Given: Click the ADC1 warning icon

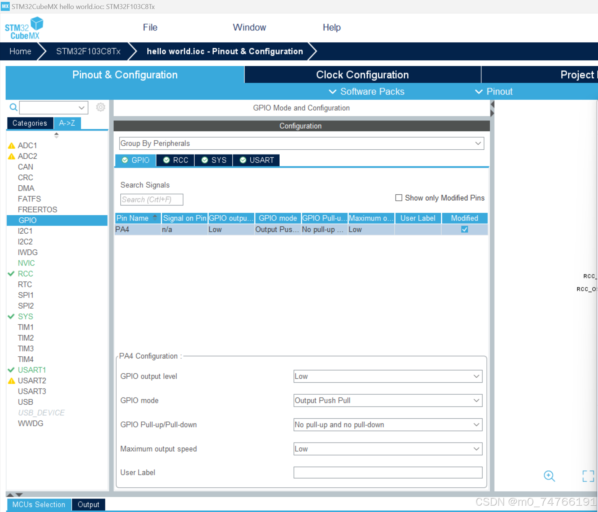Looking at the screenshot, I should point(12,146).
